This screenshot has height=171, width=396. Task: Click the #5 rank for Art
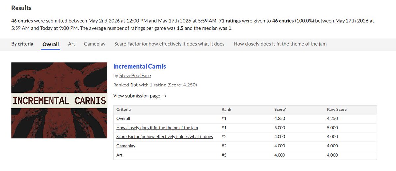225,155
